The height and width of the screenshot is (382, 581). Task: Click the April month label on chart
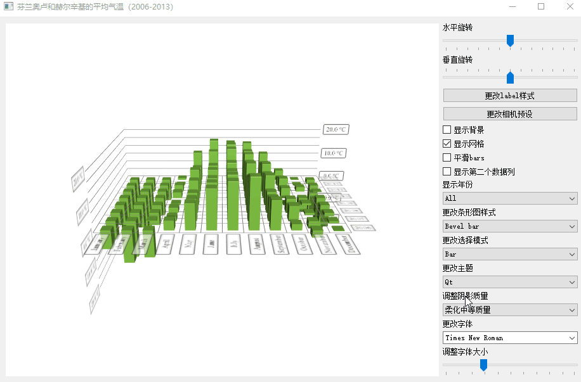tap(166, 244)
